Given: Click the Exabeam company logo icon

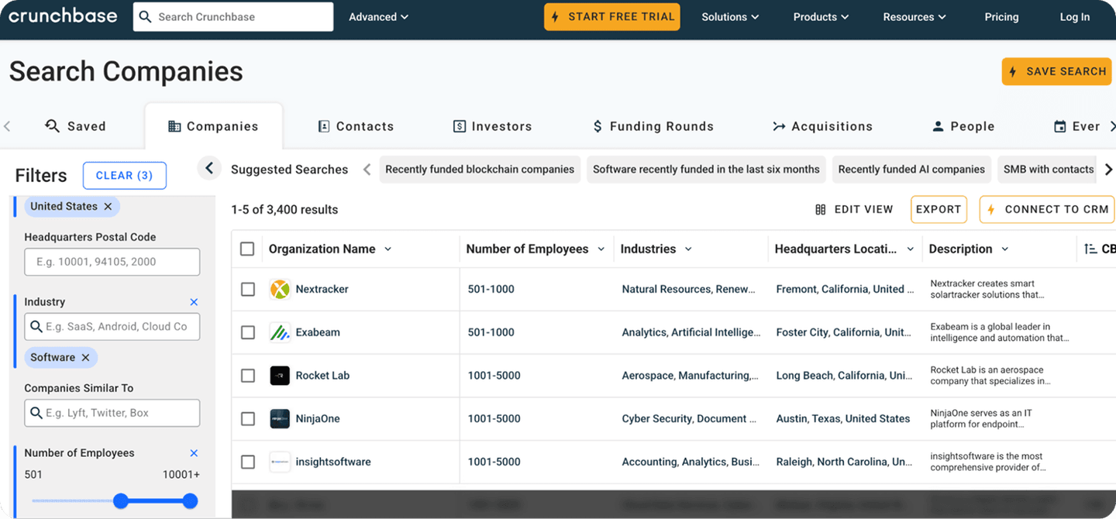Looking at the screenshot, I should [x=280, y=332].
